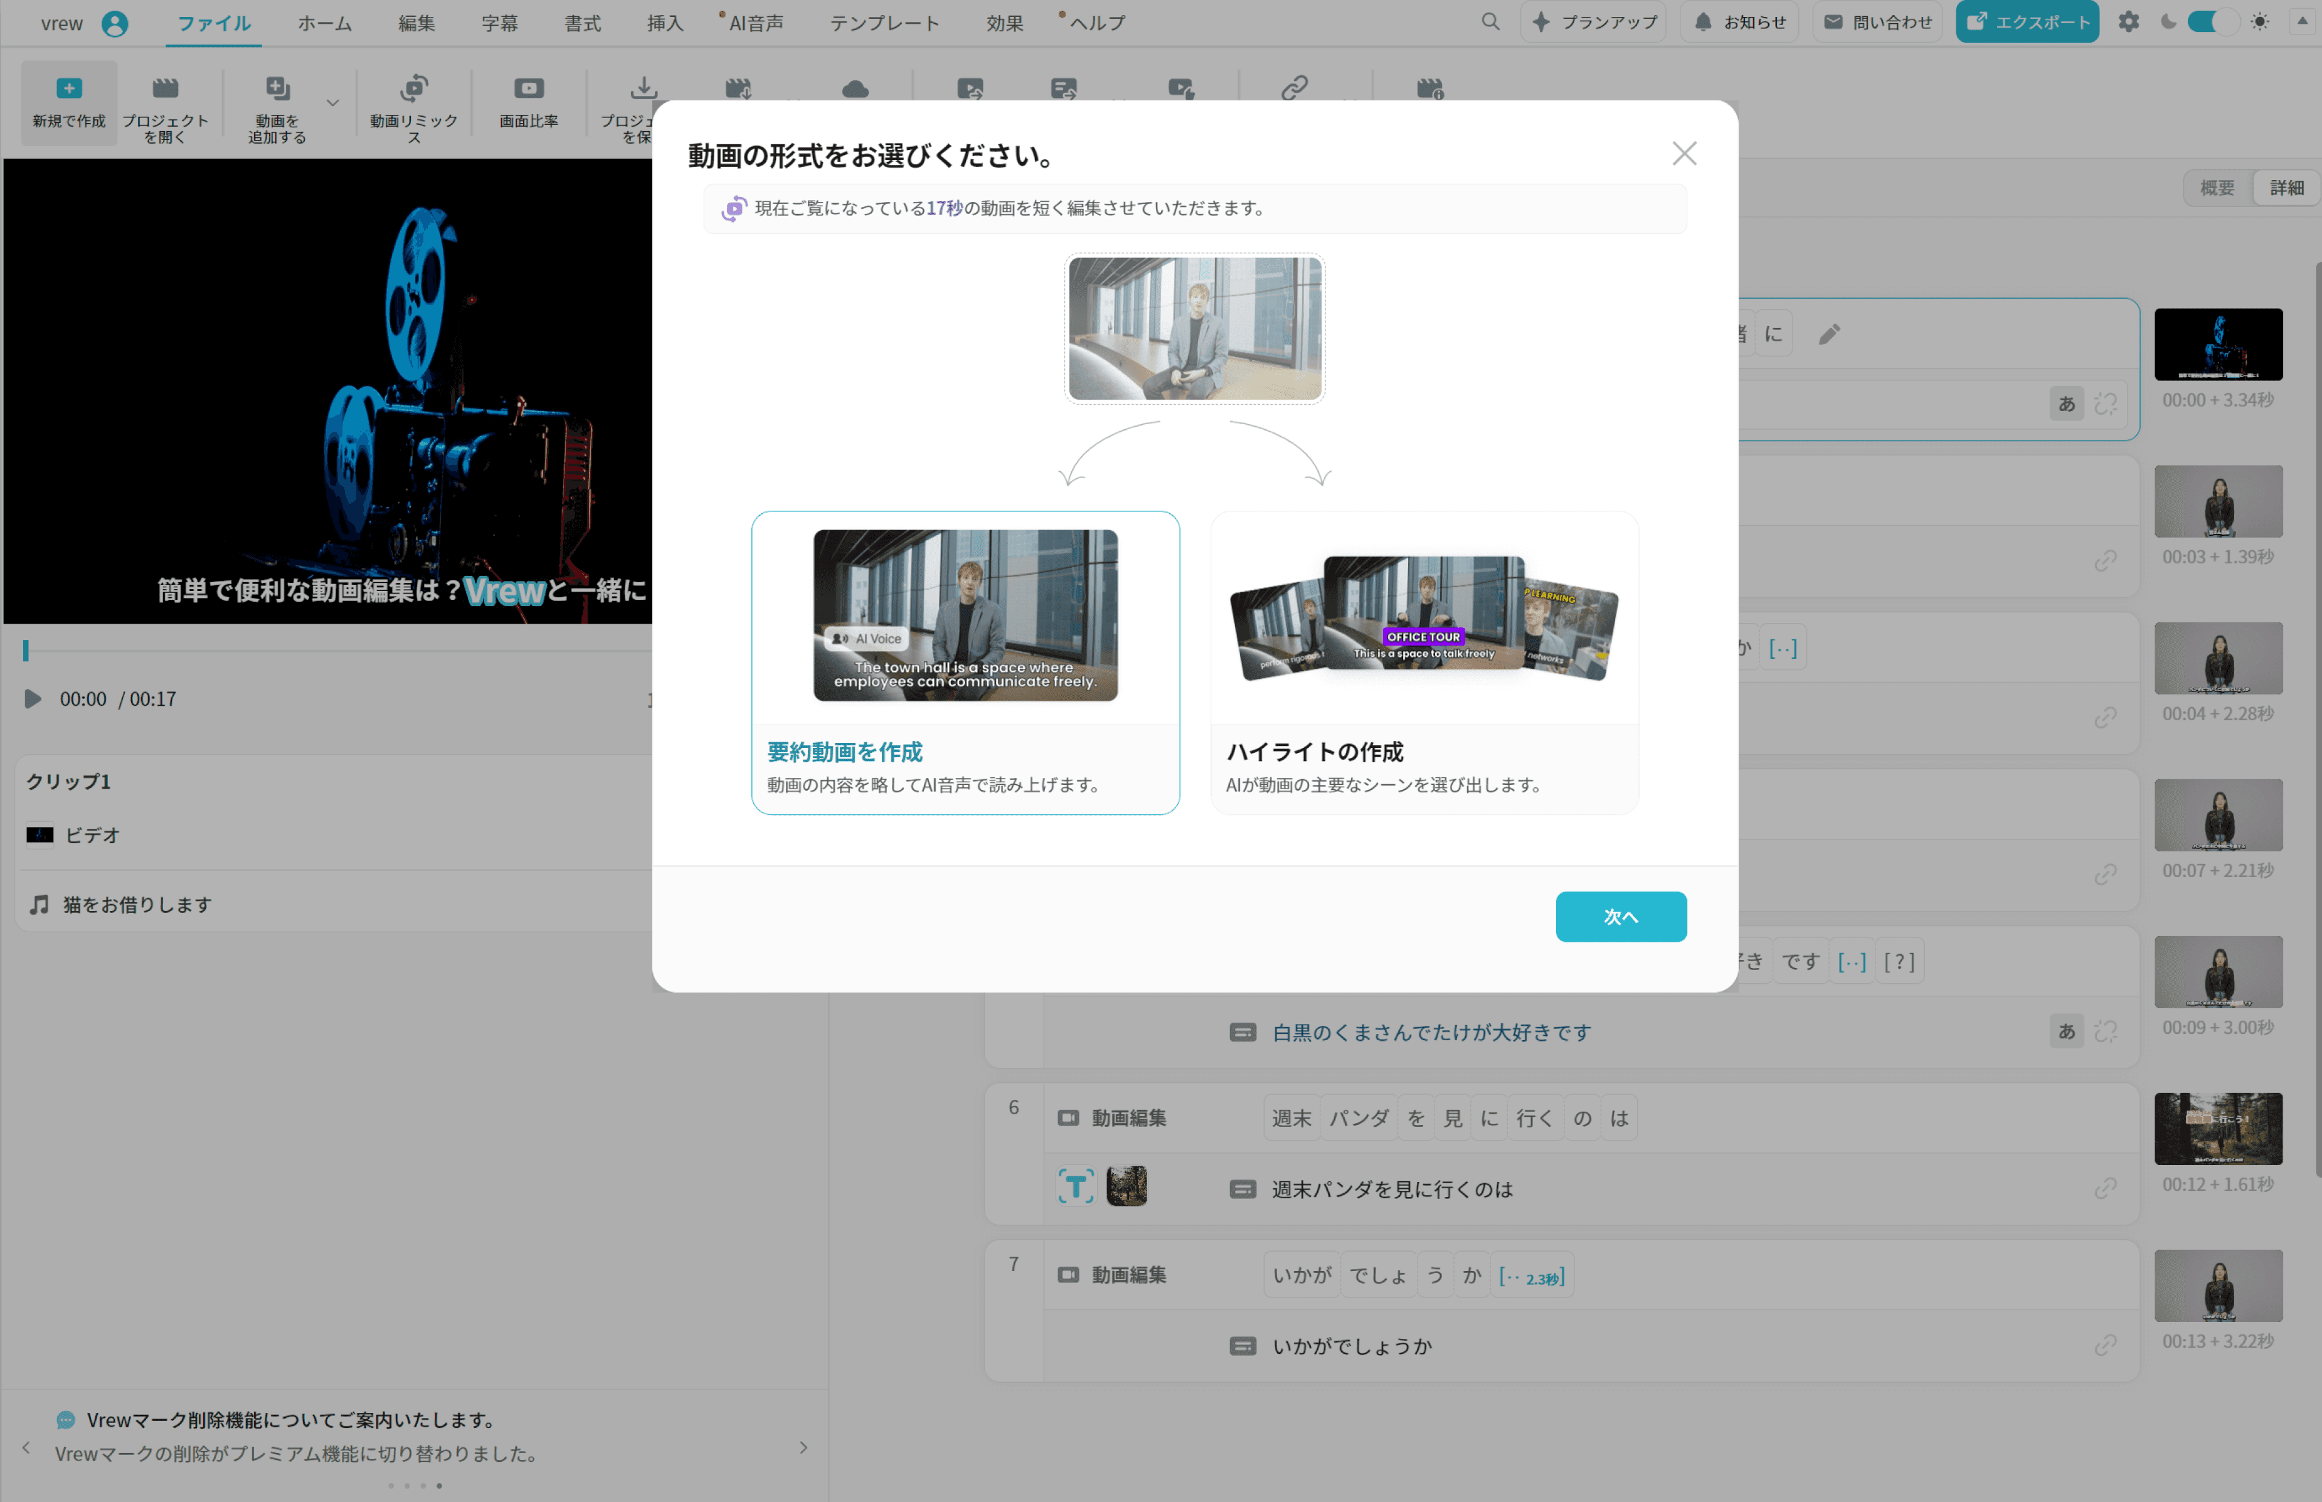Open project with プロジェクトを開く icon

(x=165, y=102)
